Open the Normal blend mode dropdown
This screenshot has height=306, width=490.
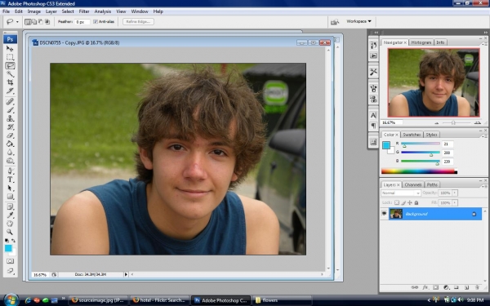[x=401, y=193]
